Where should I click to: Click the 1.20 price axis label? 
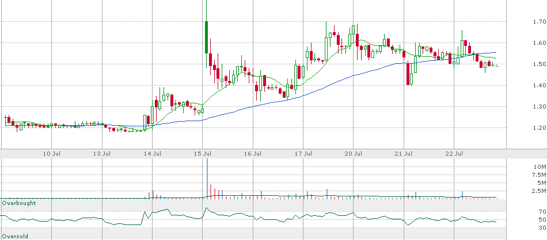[x=540, y=127]
